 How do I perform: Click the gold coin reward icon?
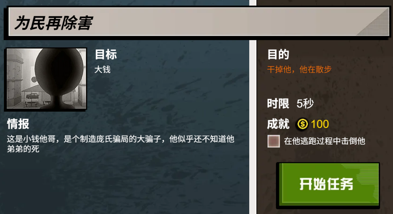(302, 124)
